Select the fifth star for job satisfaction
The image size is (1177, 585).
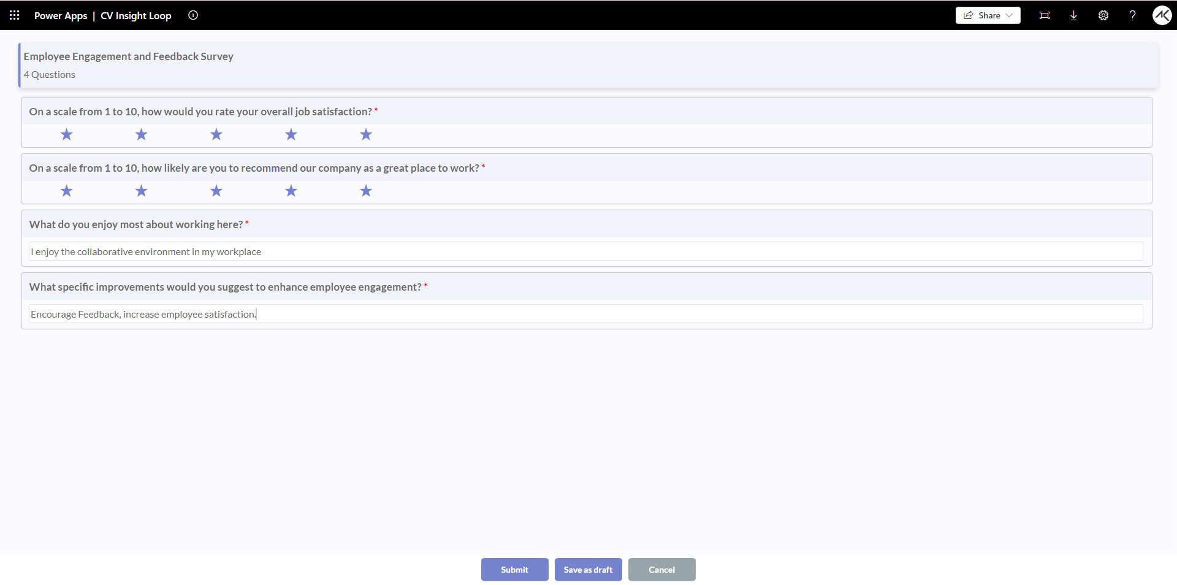(366, 134)
